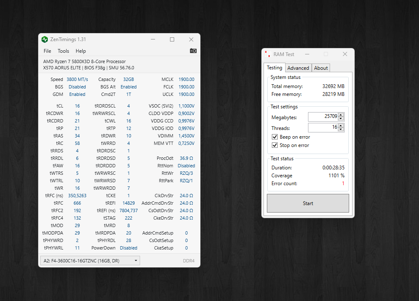Image resolution: width=419 pixels, height=301 pixels.
Task: Click the MCLK value 1900.00
Action: click(x=186, y=79)
